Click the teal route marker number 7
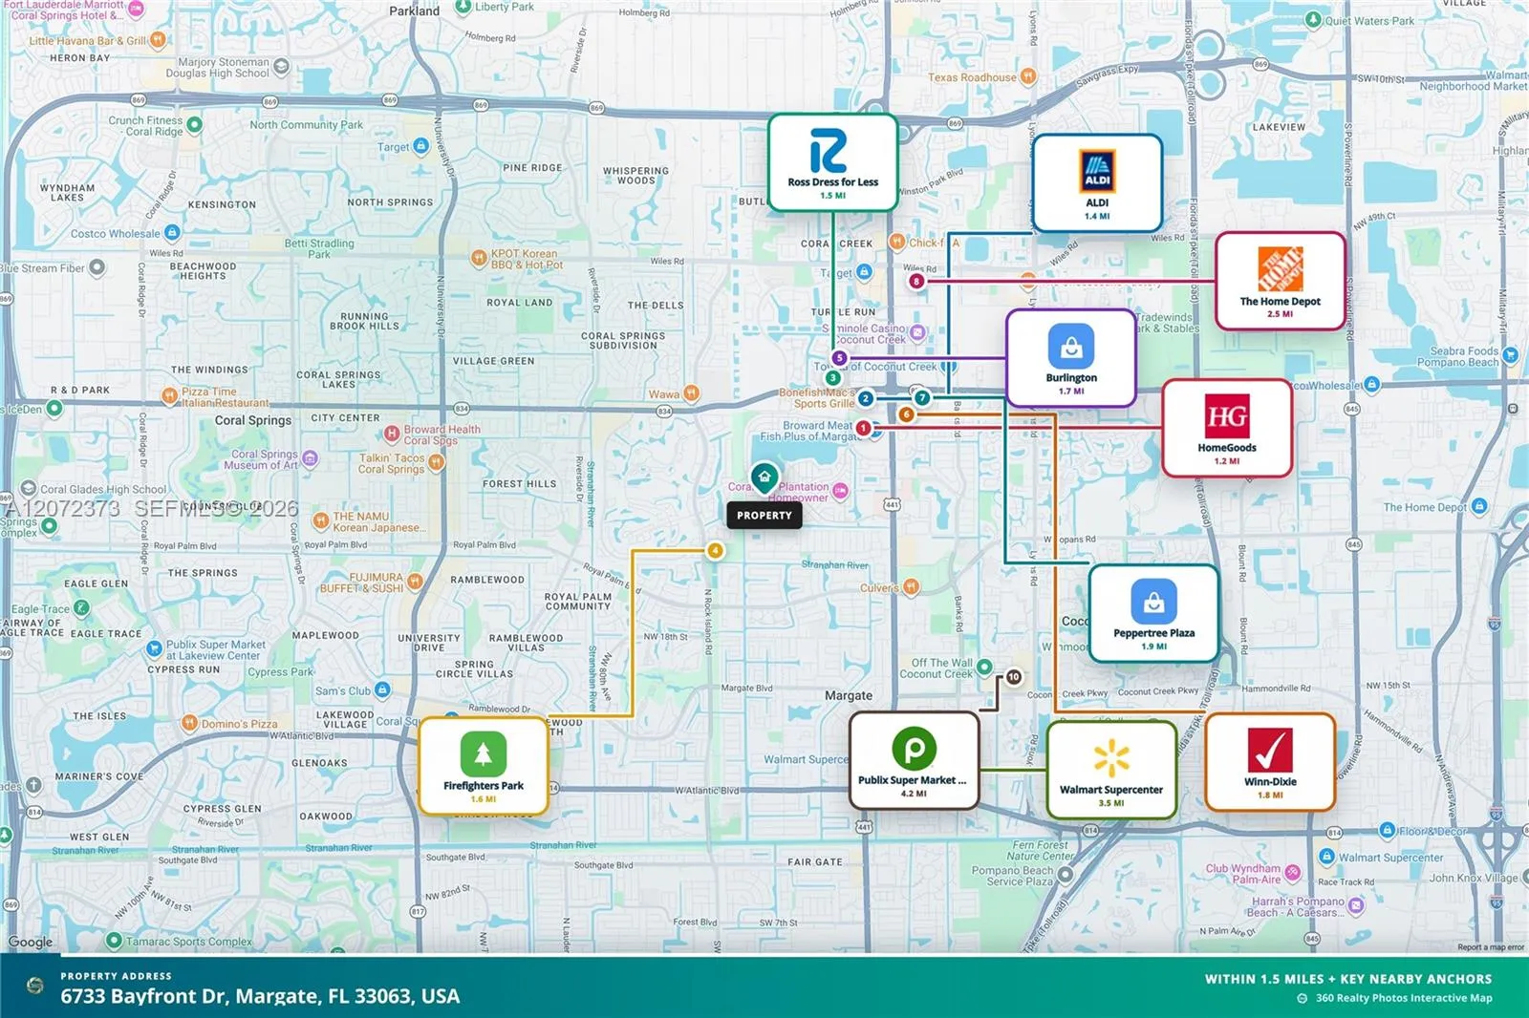Image resolution: width=1529 pixels, height=1018 pixels. pyautogui.click(x=922, y=397)
